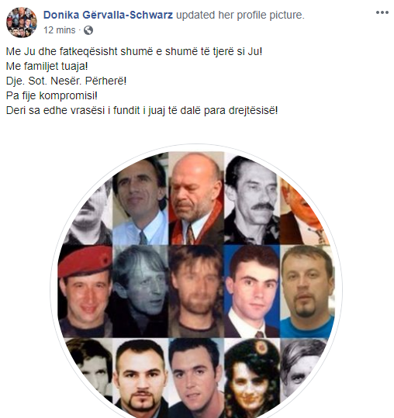Open black-and-white portrait of moustached man
Image resolution: width=394 pixels, height=418 pixels.
click(252, 199)
